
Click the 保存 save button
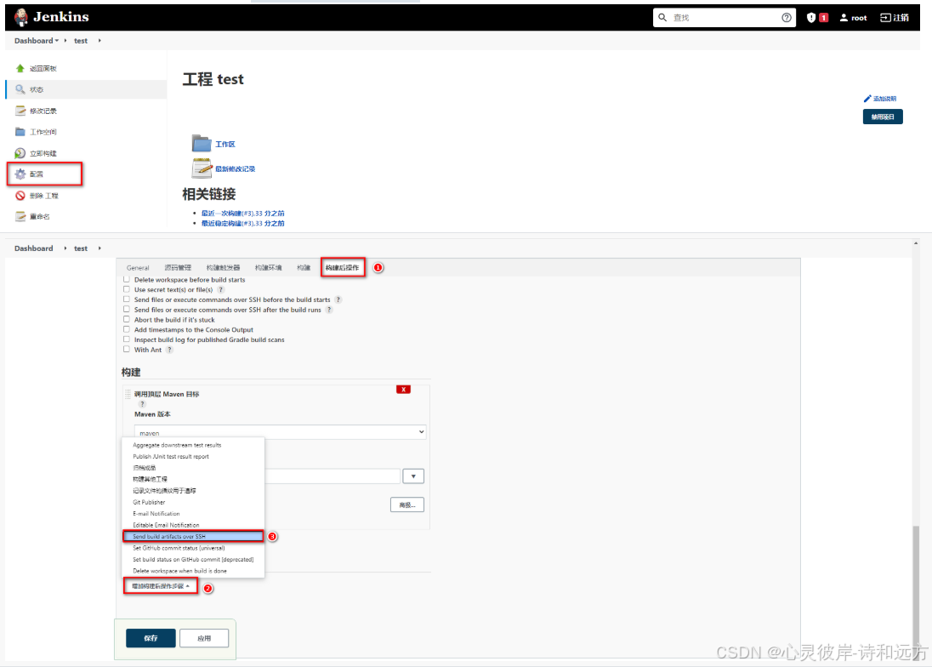(151, 638)
